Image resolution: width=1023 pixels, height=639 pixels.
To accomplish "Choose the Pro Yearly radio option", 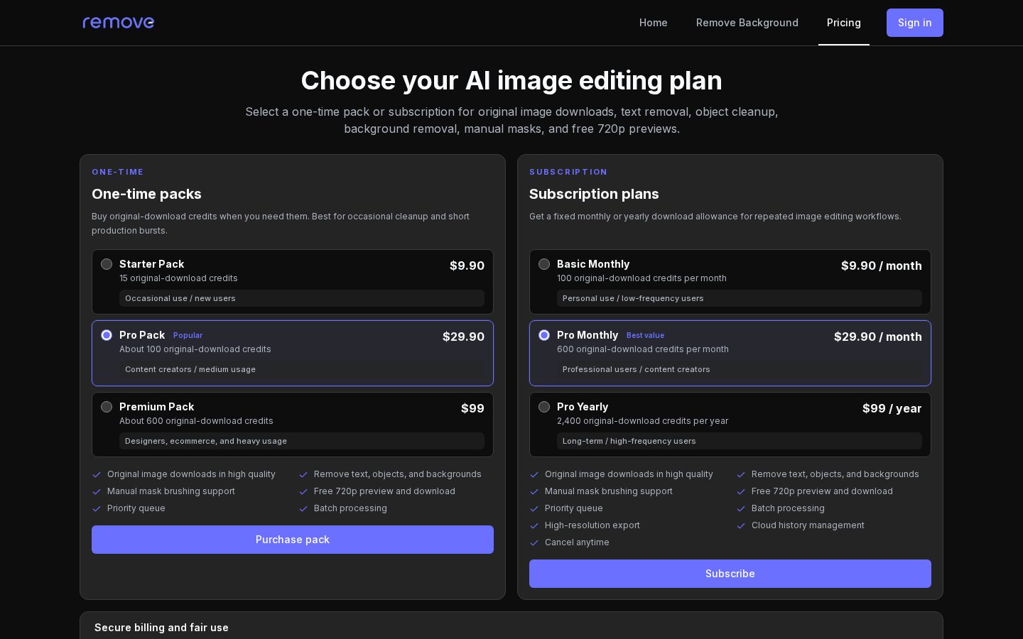I will 544,407.
